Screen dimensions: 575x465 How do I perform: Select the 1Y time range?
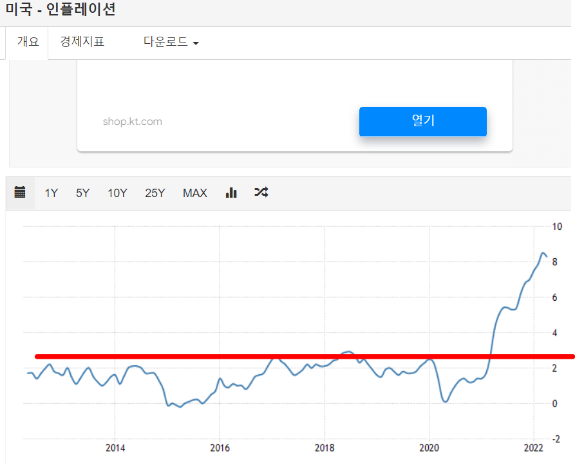52,193
